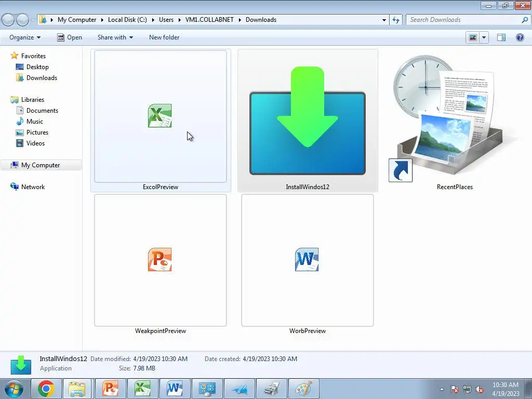Open Help with the question mark icon

point(520,37)
